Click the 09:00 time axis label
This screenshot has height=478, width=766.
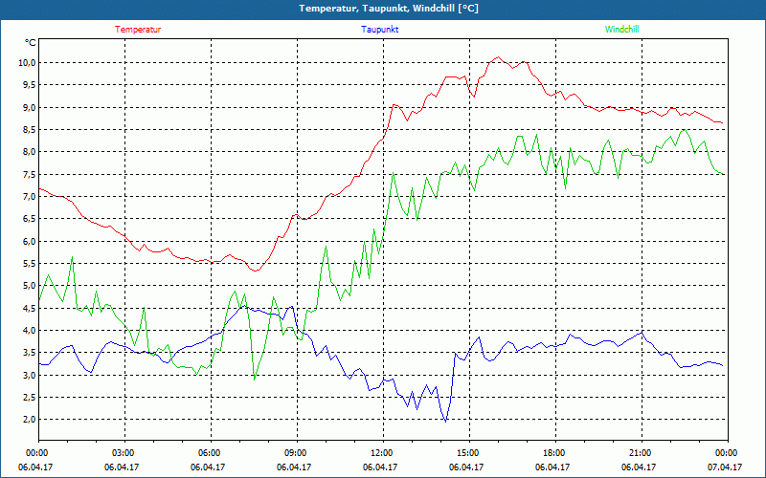coord(298,453)
